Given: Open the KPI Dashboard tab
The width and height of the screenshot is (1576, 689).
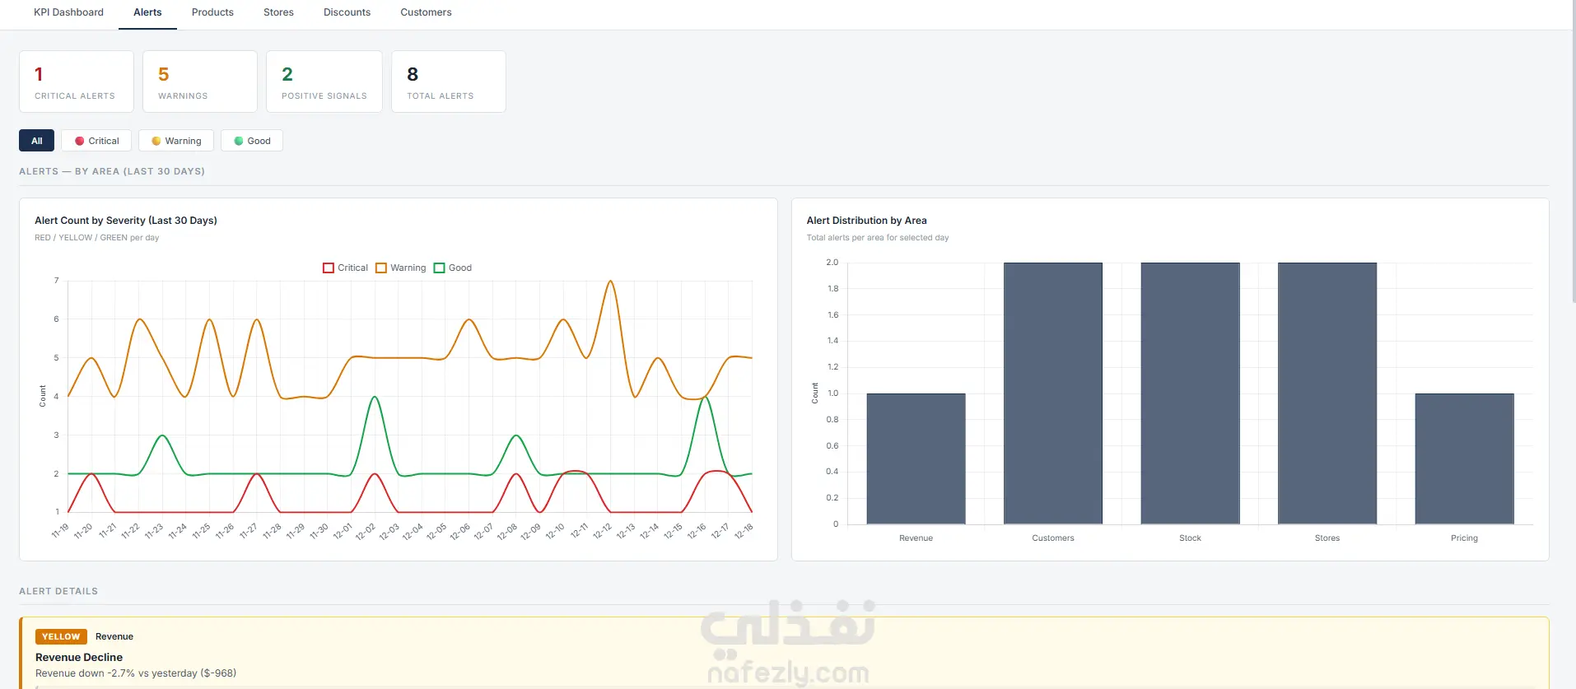Looking at the screenshot, I should (68, 12).
